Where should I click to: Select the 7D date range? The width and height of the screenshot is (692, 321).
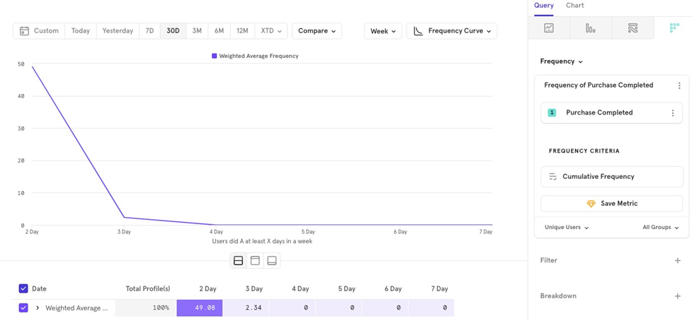(x=149, y=31)
